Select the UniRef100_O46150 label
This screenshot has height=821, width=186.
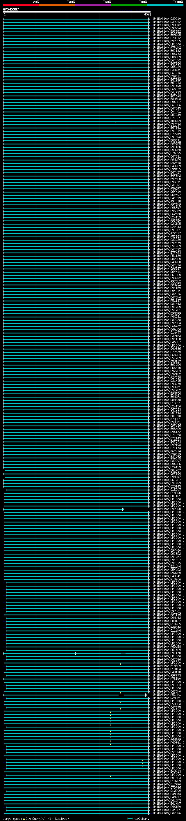click(x=167, y=807)
